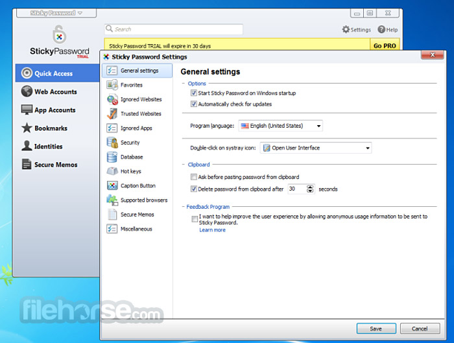The width and height of the screenshot is (454, 343).
Task: Click the Miscellaneous checklist icon
Action: point(112,229)
